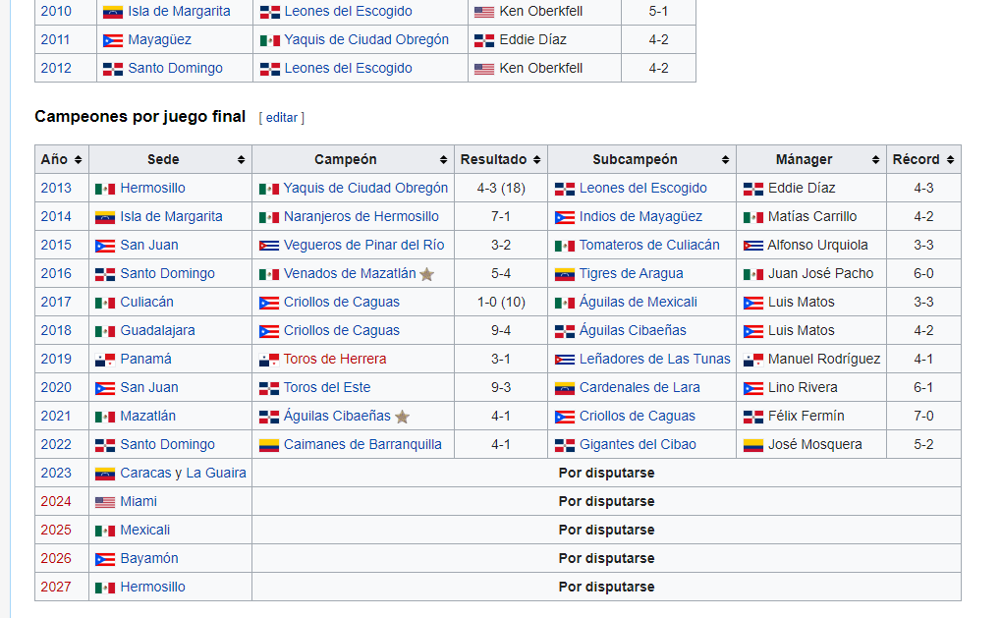This screenshot has width=1001, height=618.
Task: Click Venezuela flag beside Isla de Margarita 2014
Action: click(x=105, y=218)
